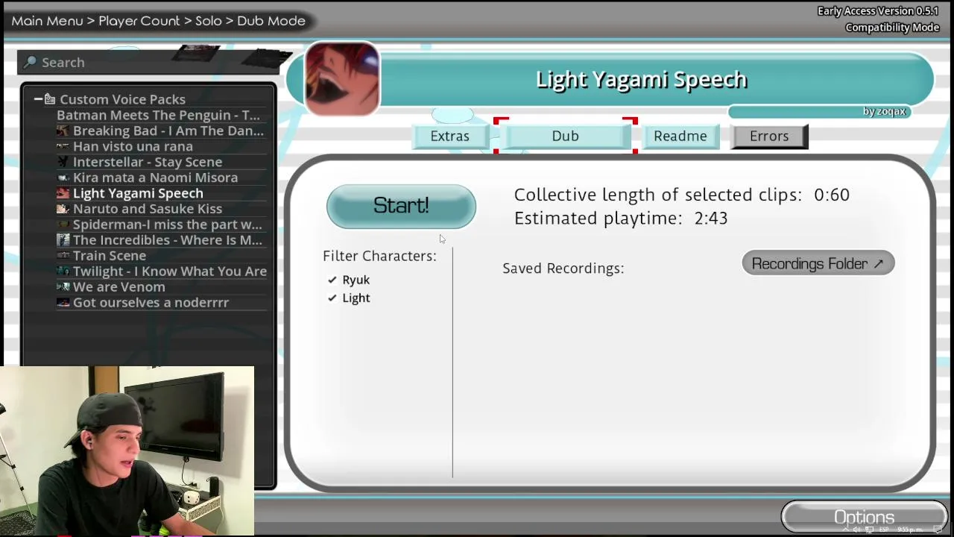Open the Recordings Folder
Screen dimensions: 954x537
pos(818,263)
